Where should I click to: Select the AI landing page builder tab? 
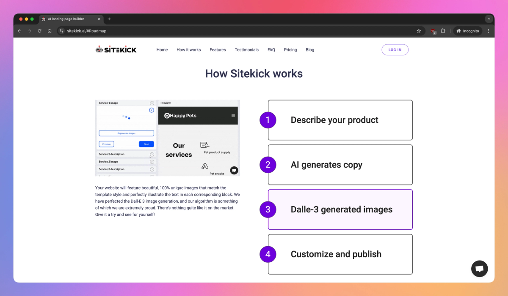pos(71,19)
